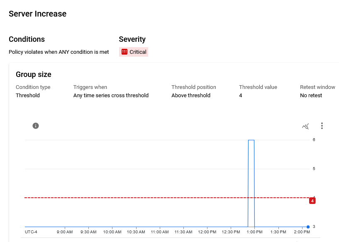The height and width of the screenshot is (242, 339).
Task: Click the 9:00 AM time axis label
Action: (65, 232)
